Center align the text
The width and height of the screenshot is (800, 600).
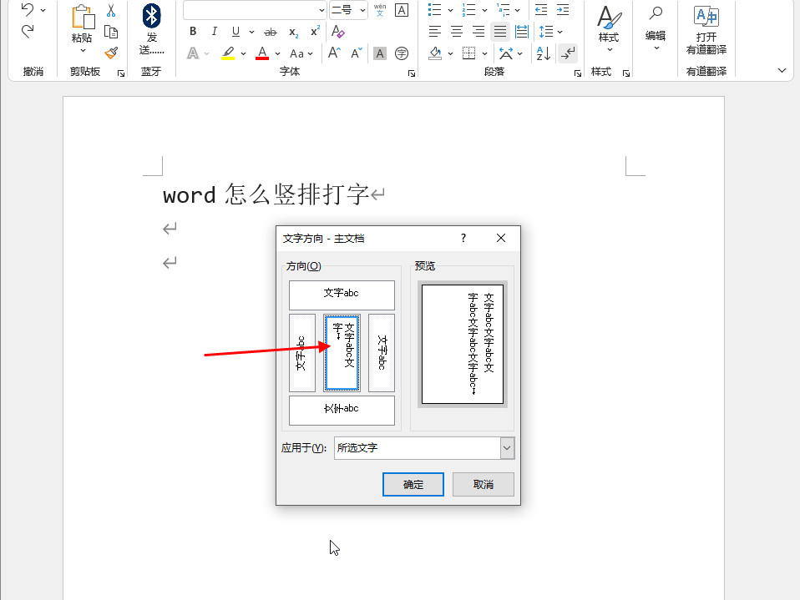[x=457, y=32]
